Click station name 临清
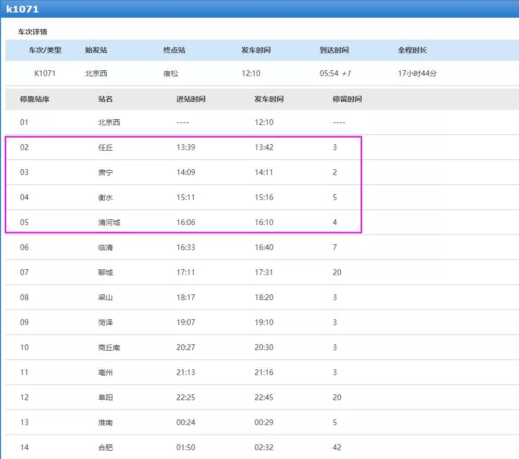This screenshot has width=519, height=459. coord(105,247)
